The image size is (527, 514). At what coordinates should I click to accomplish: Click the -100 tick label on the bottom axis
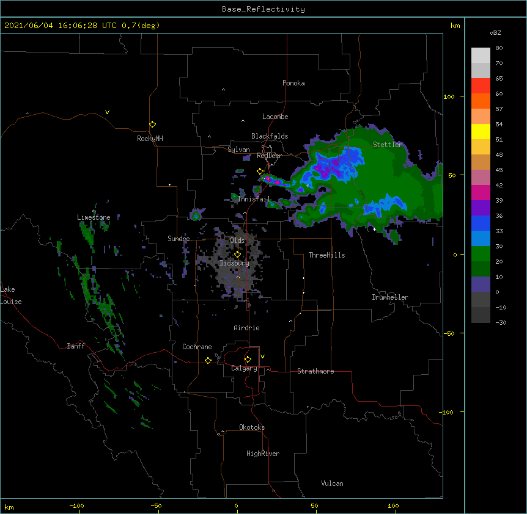click(76, 505)
